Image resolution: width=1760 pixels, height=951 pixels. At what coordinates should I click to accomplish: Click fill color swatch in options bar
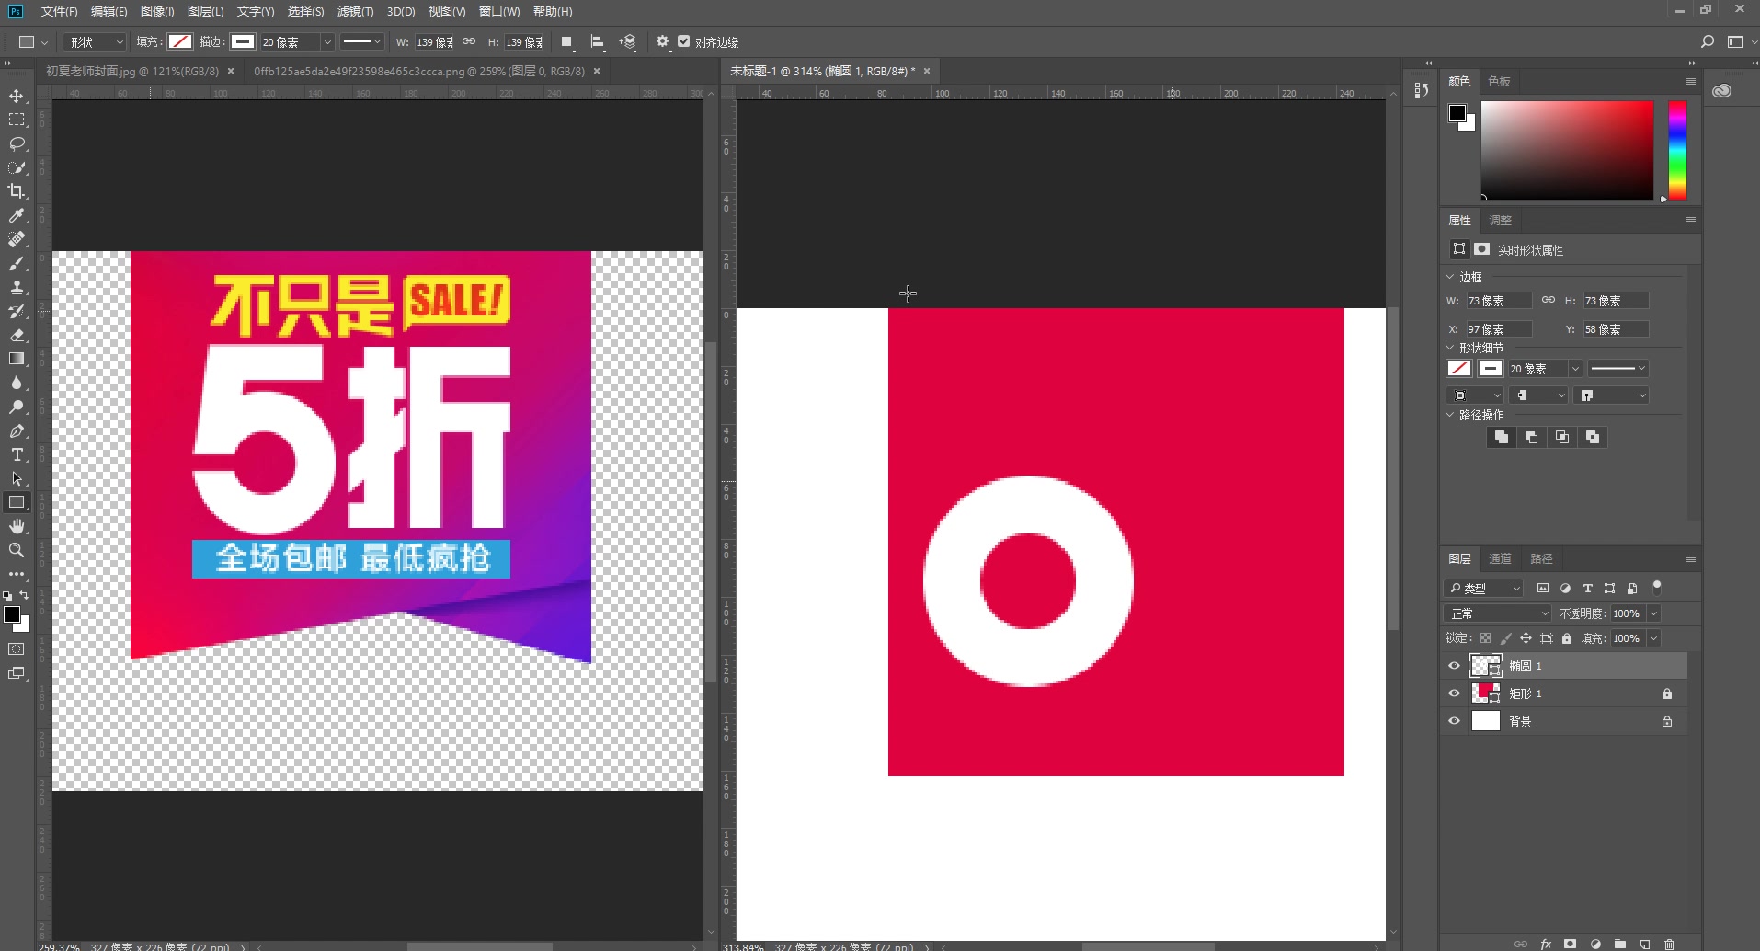pos(180,41)
